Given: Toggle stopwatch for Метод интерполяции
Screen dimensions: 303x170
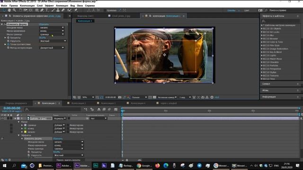Looking at the screenshot, I should (x=8, y=48).
